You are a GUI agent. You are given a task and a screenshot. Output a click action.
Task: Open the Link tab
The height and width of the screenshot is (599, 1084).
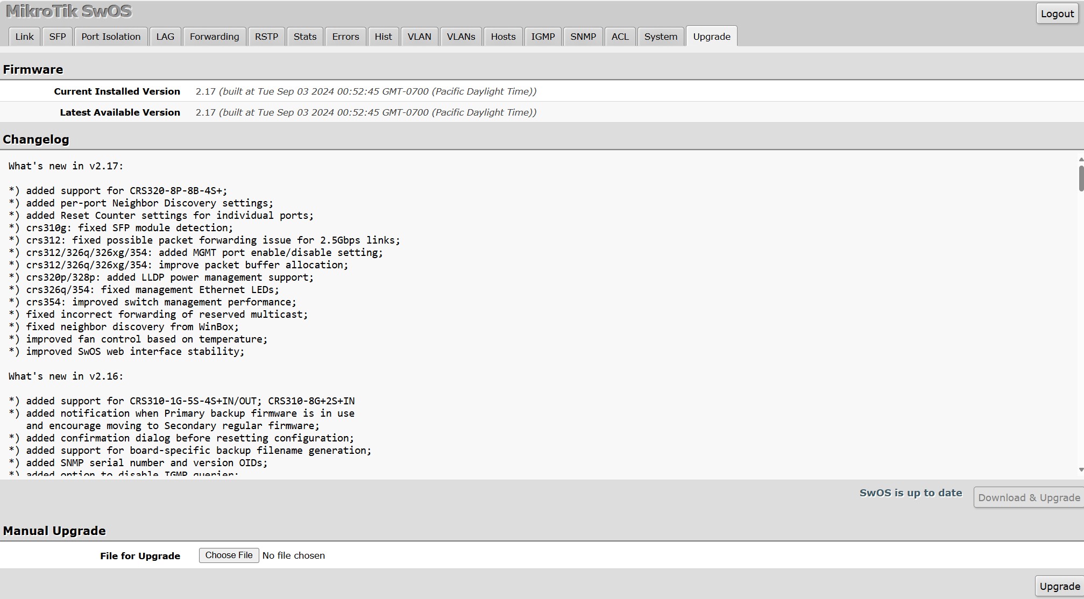(x=24, y=37)
